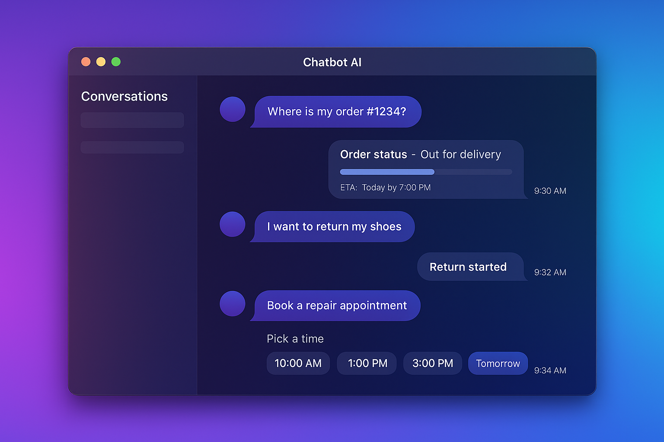The image size is (664, 442).
Task: Maximize the window with the green button
Action: click(116, 62)
